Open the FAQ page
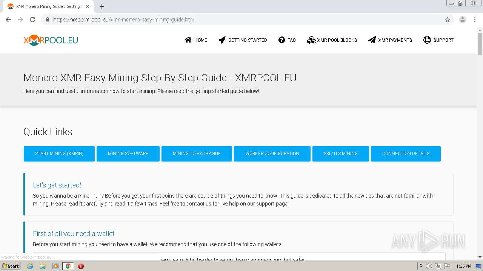Screen dimensions: 483x271 tap(287, 40)
